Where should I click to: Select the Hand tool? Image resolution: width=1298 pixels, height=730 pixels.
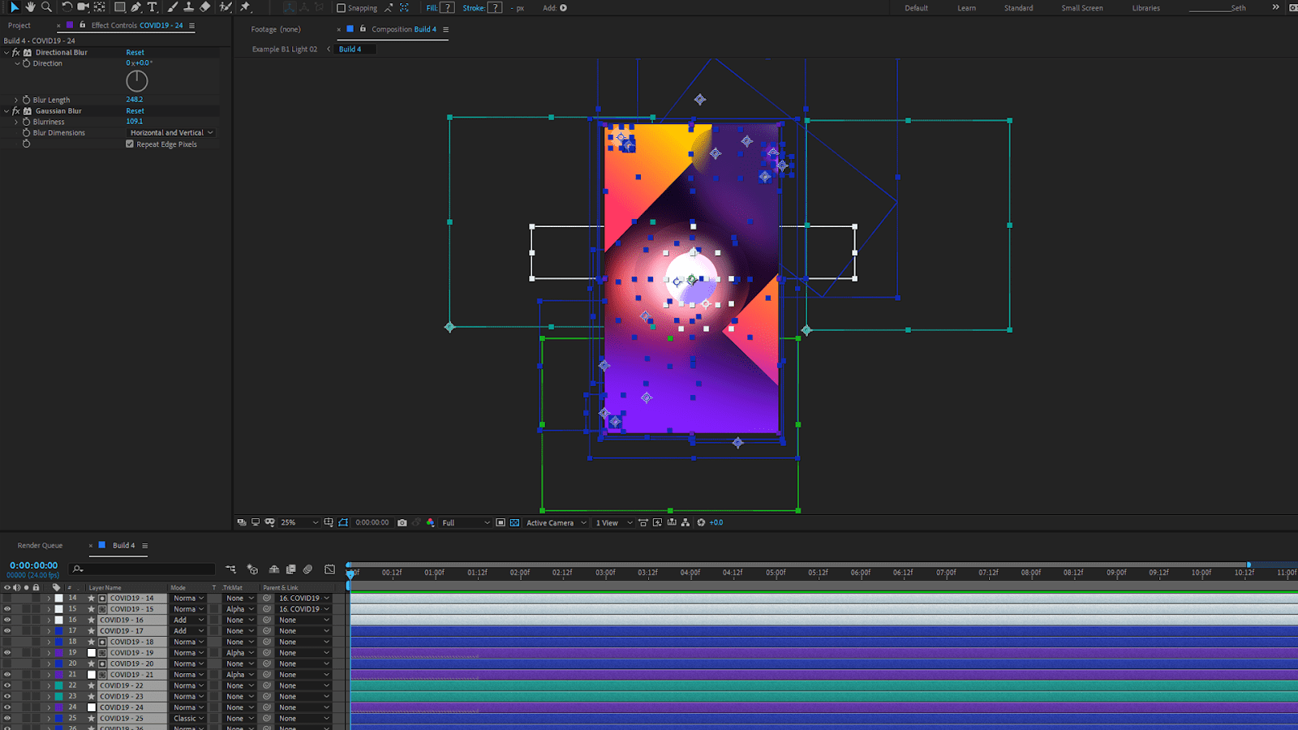click(30, 7)
